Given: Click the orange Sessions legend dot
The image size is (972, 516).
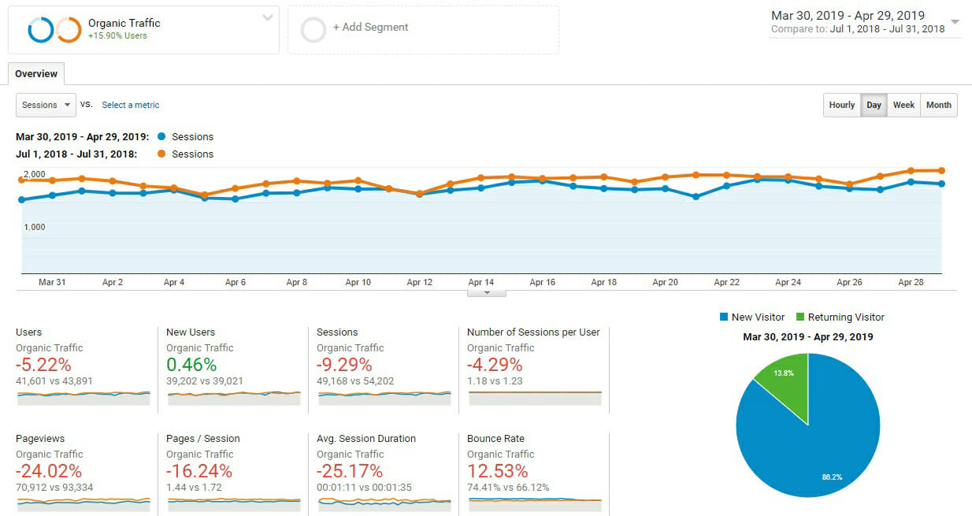Looking at the screenshot, I should 161,154.
